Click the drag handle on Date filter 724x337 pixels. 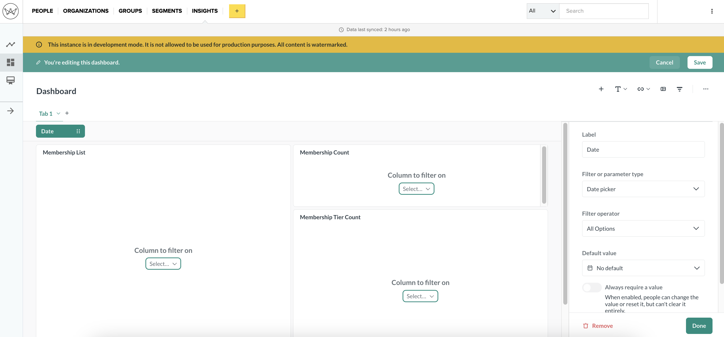[x=78, y=131]
